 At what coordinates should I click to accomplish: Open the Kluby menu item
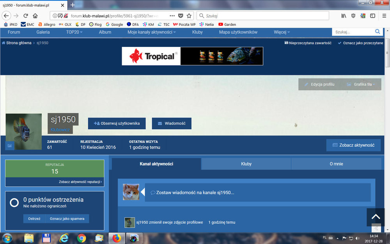click(197, 32)
